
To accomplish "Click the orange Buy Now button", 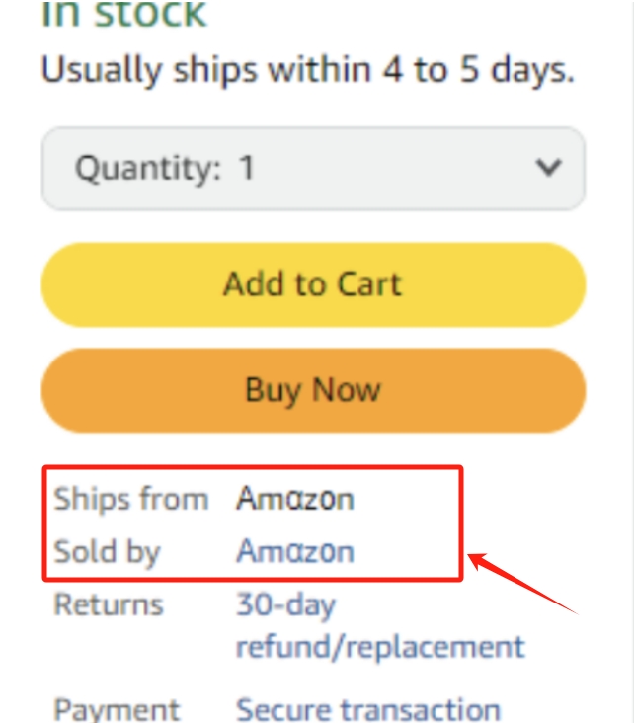I will [313, 390].
